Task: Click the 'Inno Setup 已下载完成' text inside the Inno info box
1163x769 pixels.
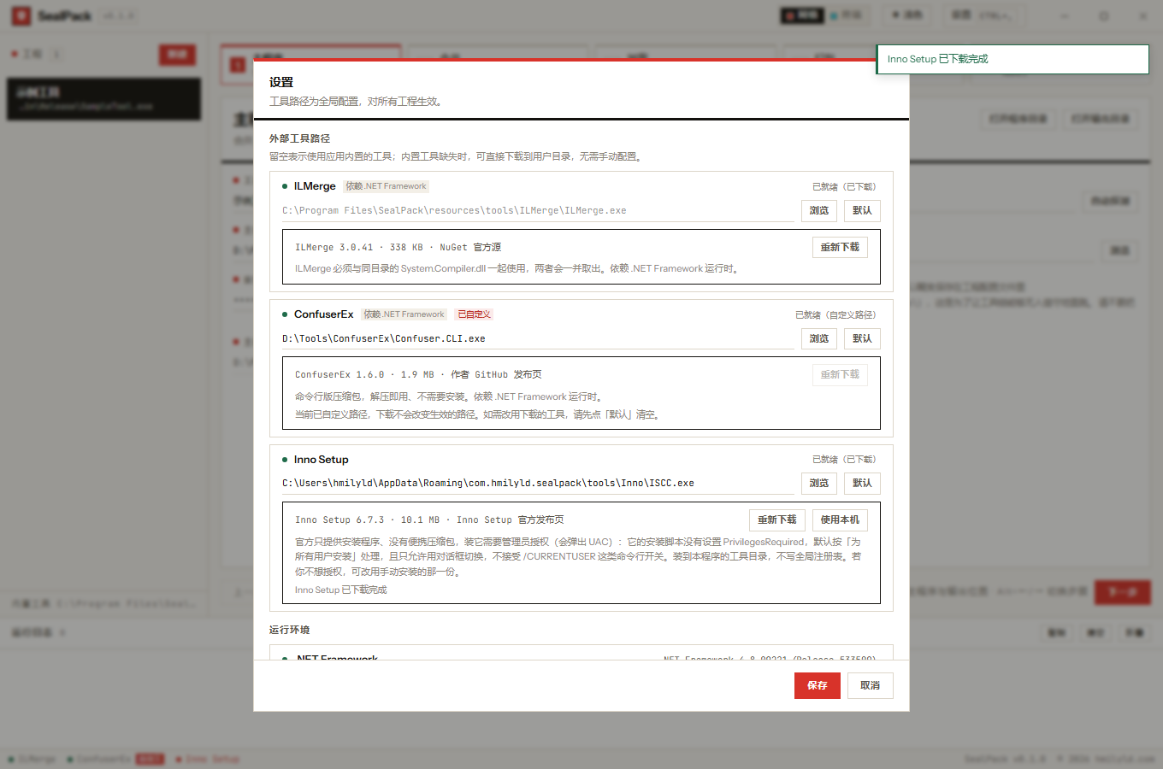Action: [341, 590]
